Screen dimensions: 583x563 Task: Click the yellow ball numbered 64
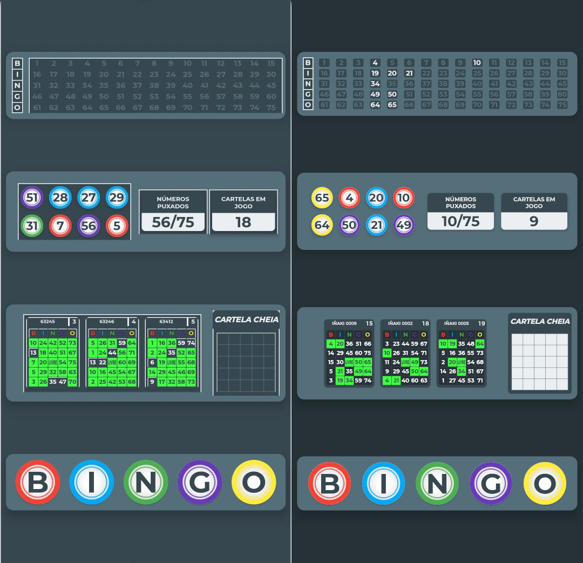(322, 225)
